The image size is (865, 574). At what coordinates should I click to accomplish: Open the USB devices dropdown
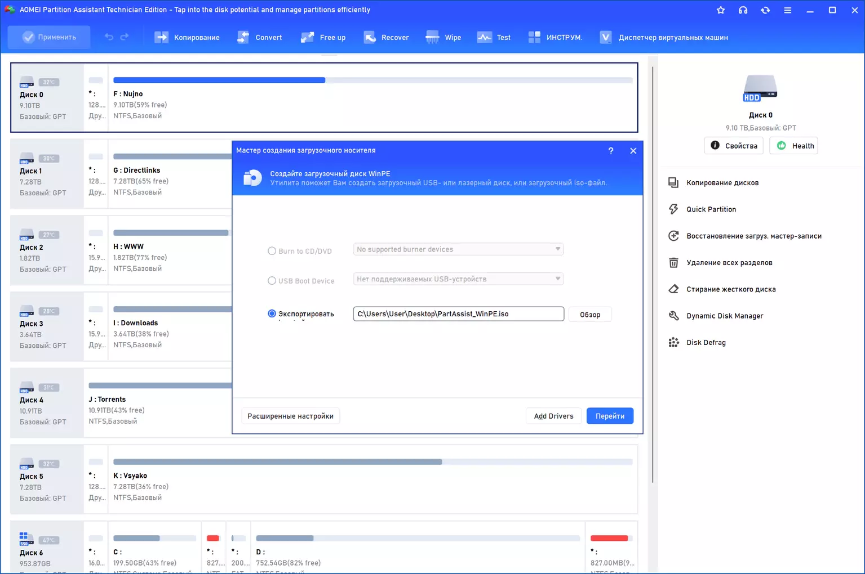pyautogui.click(x=458, y=279)
